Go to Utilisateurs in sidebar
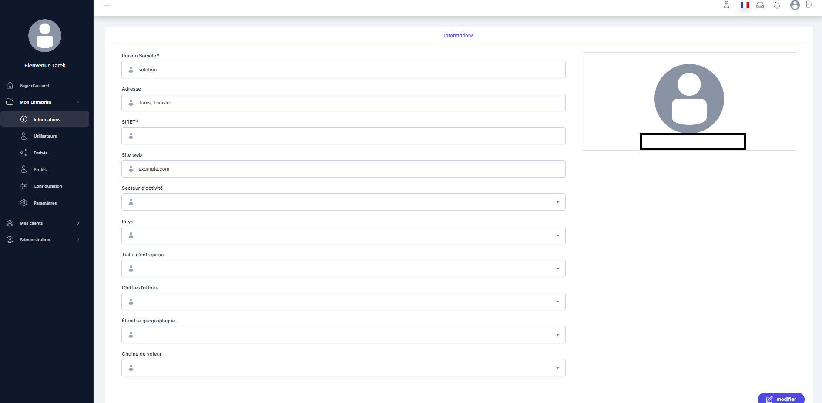Viewport: 822px width, 403px height. [x=45, y=136]
